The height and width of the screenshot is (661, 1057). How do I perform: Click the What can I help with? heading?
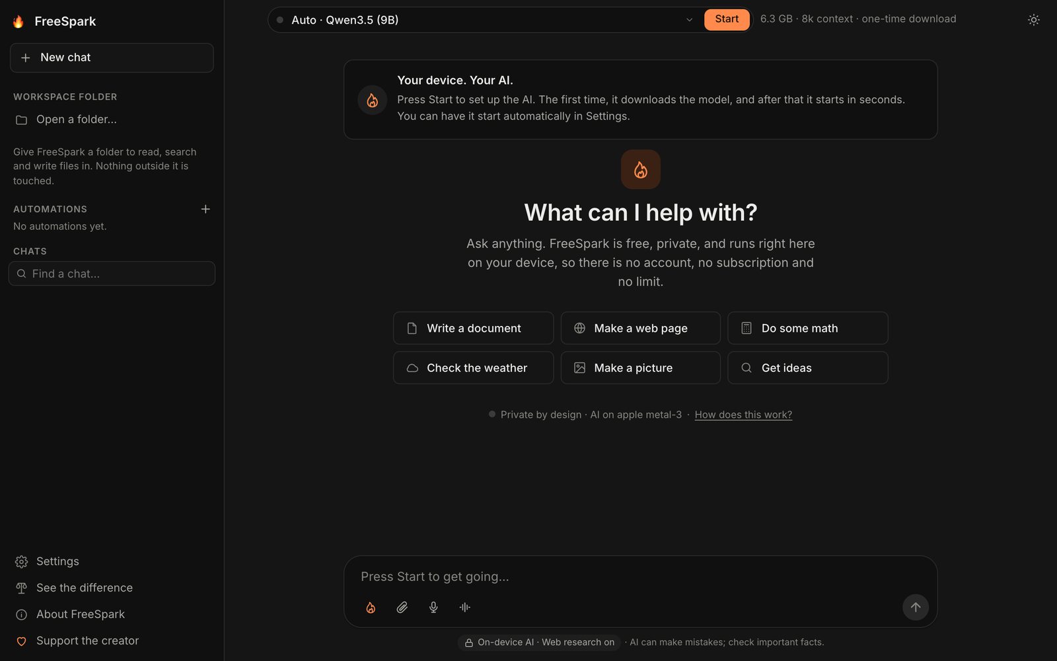640,212
